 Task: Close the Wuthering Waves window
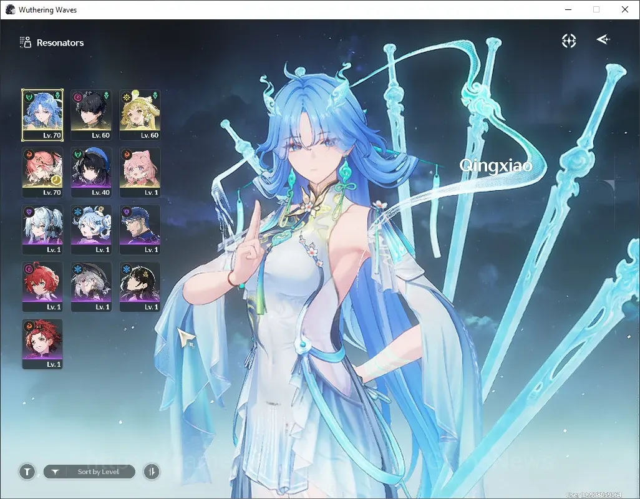point(625,9)
